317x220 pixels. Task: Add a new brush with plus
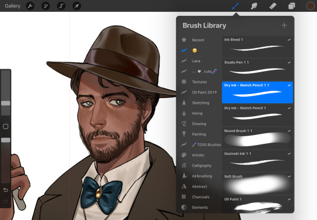(284, 25)
